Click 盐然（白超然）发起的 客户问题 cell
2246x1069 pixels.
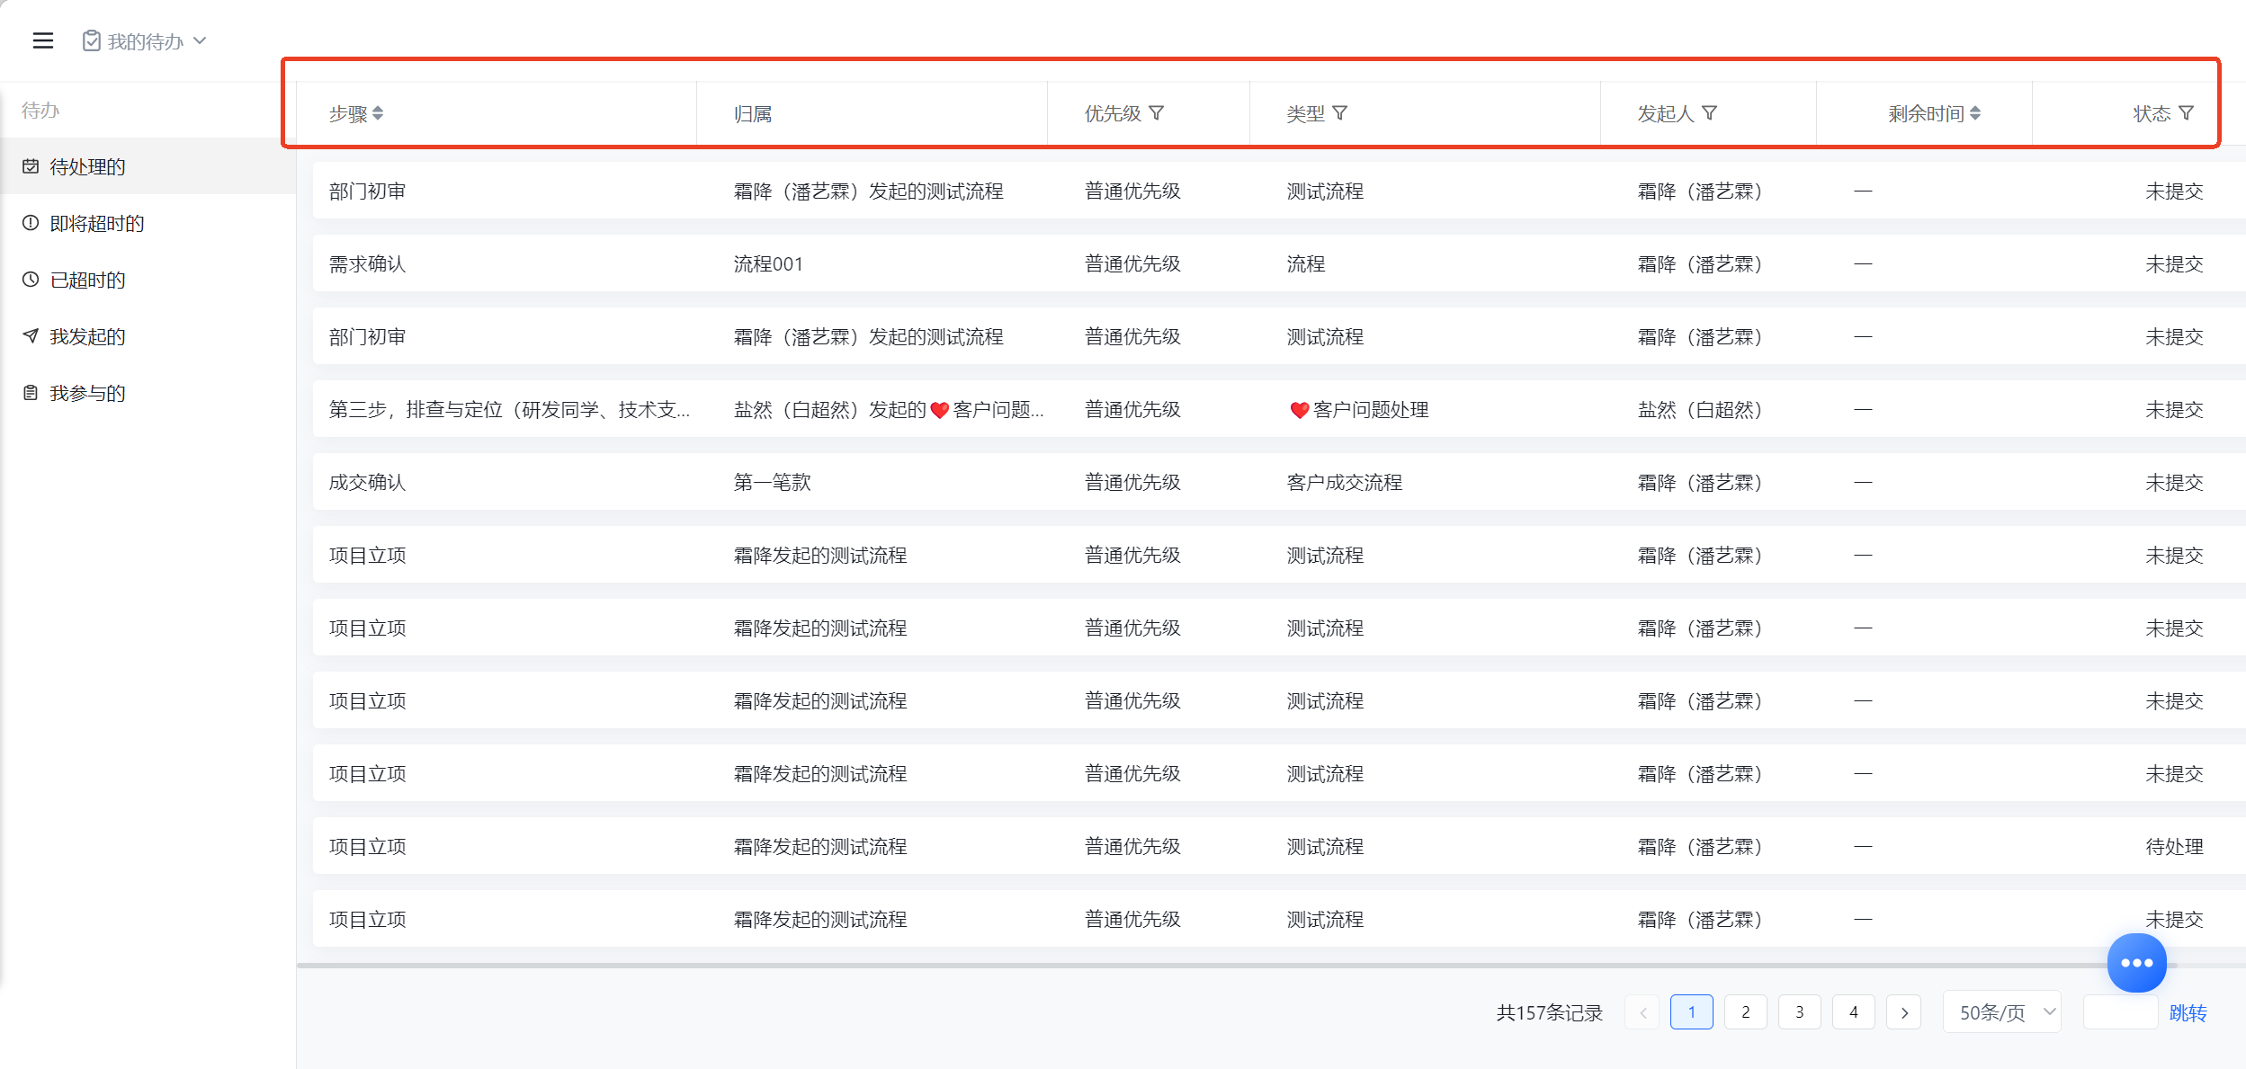pyautogui.click(x=889, y=409)
